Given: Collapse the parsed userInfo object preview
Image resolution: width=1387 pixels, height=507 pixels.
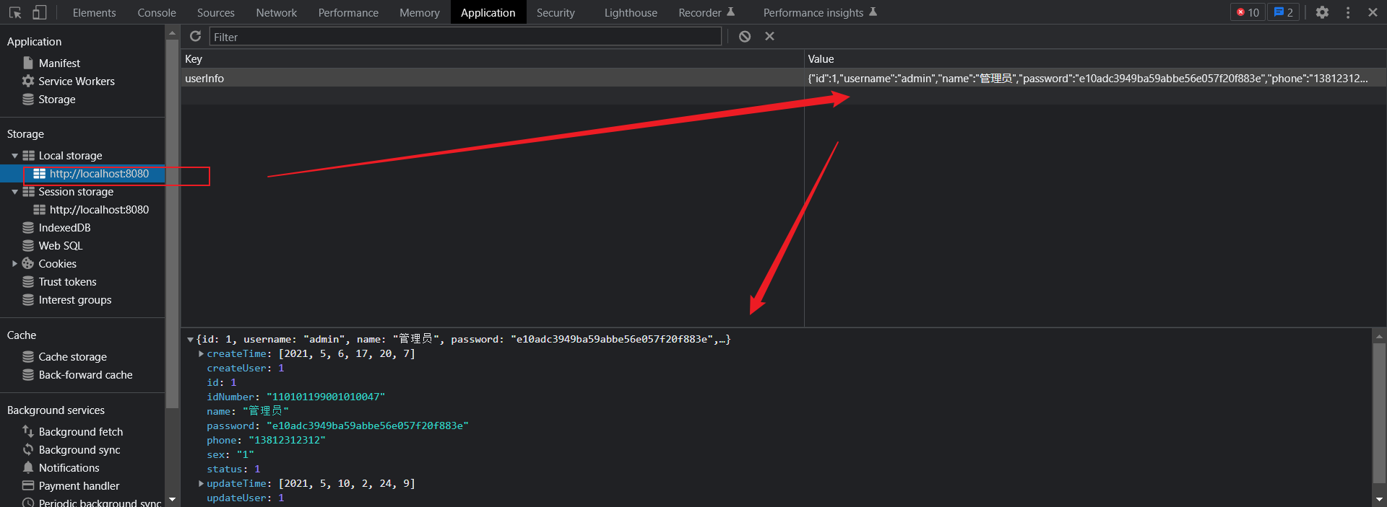Looking at the screenshot, I should click(x=190, y=339).
